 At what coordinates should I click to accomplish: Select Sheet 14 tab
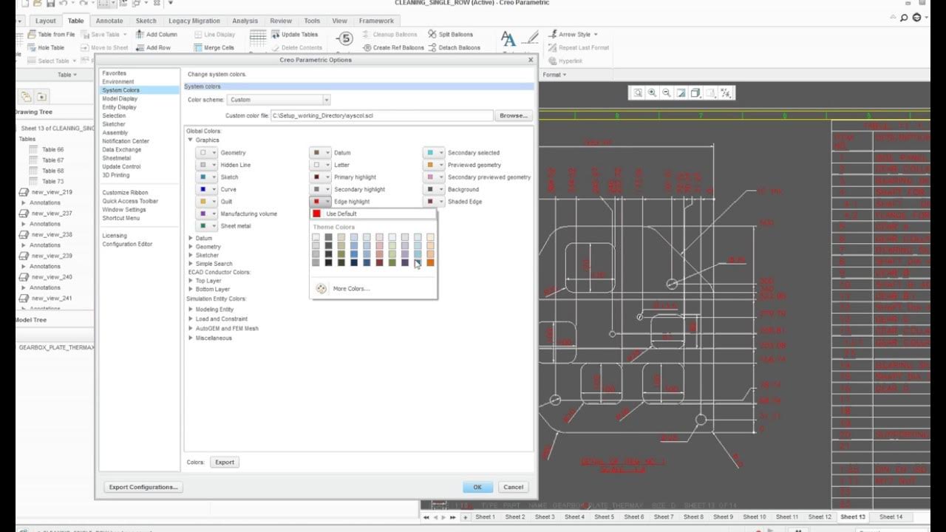(x=891, y=517)
